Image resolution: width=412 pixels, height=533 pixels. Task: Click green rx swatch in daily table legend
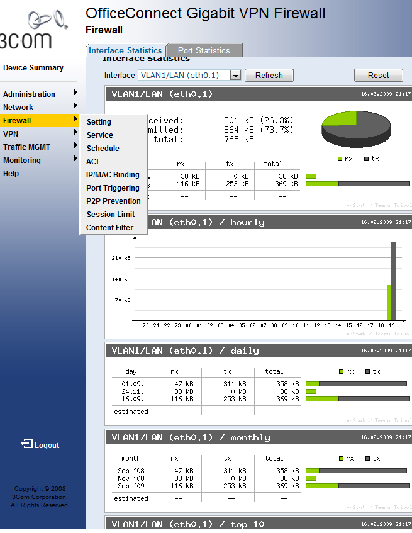(x=341, y=371)
